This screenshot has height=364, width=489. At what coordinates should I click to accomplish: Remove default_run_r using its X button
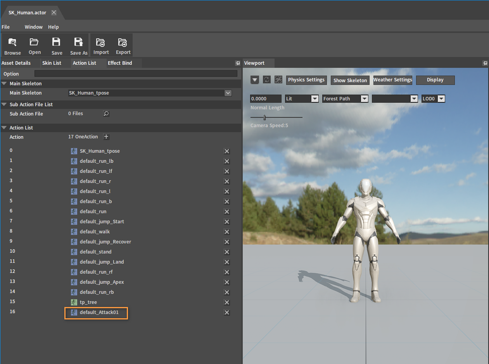[x=227, y=181]
